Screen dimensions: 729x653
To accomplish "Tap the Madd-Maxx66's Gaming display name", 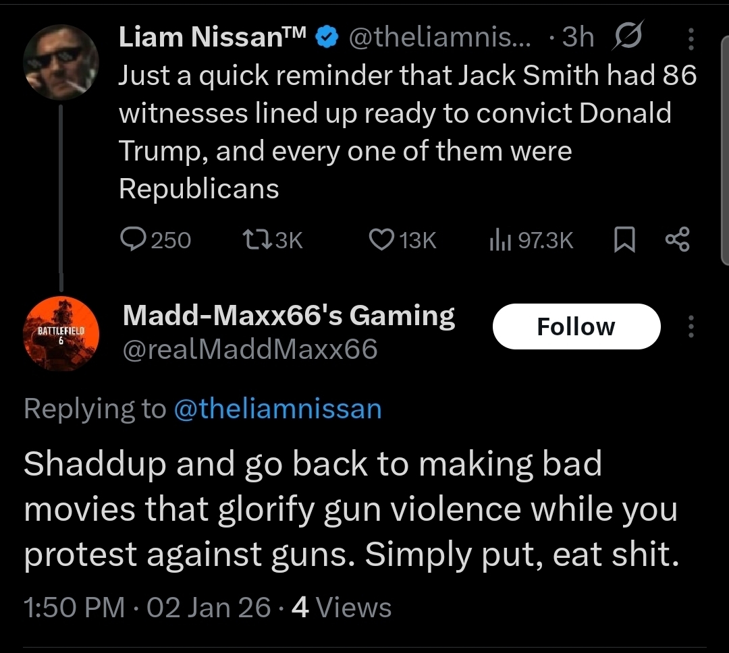I will pos(289,315).
